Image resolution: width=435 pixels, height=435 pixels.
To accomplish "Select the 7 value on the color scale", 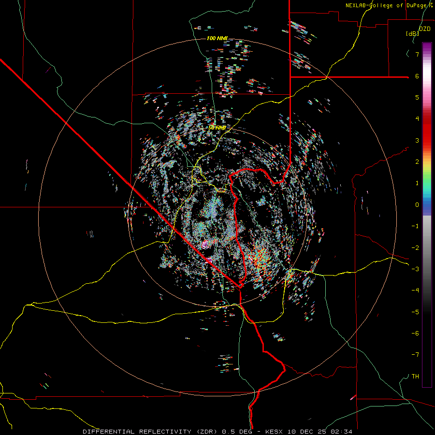I will click(x=417, y=54).
